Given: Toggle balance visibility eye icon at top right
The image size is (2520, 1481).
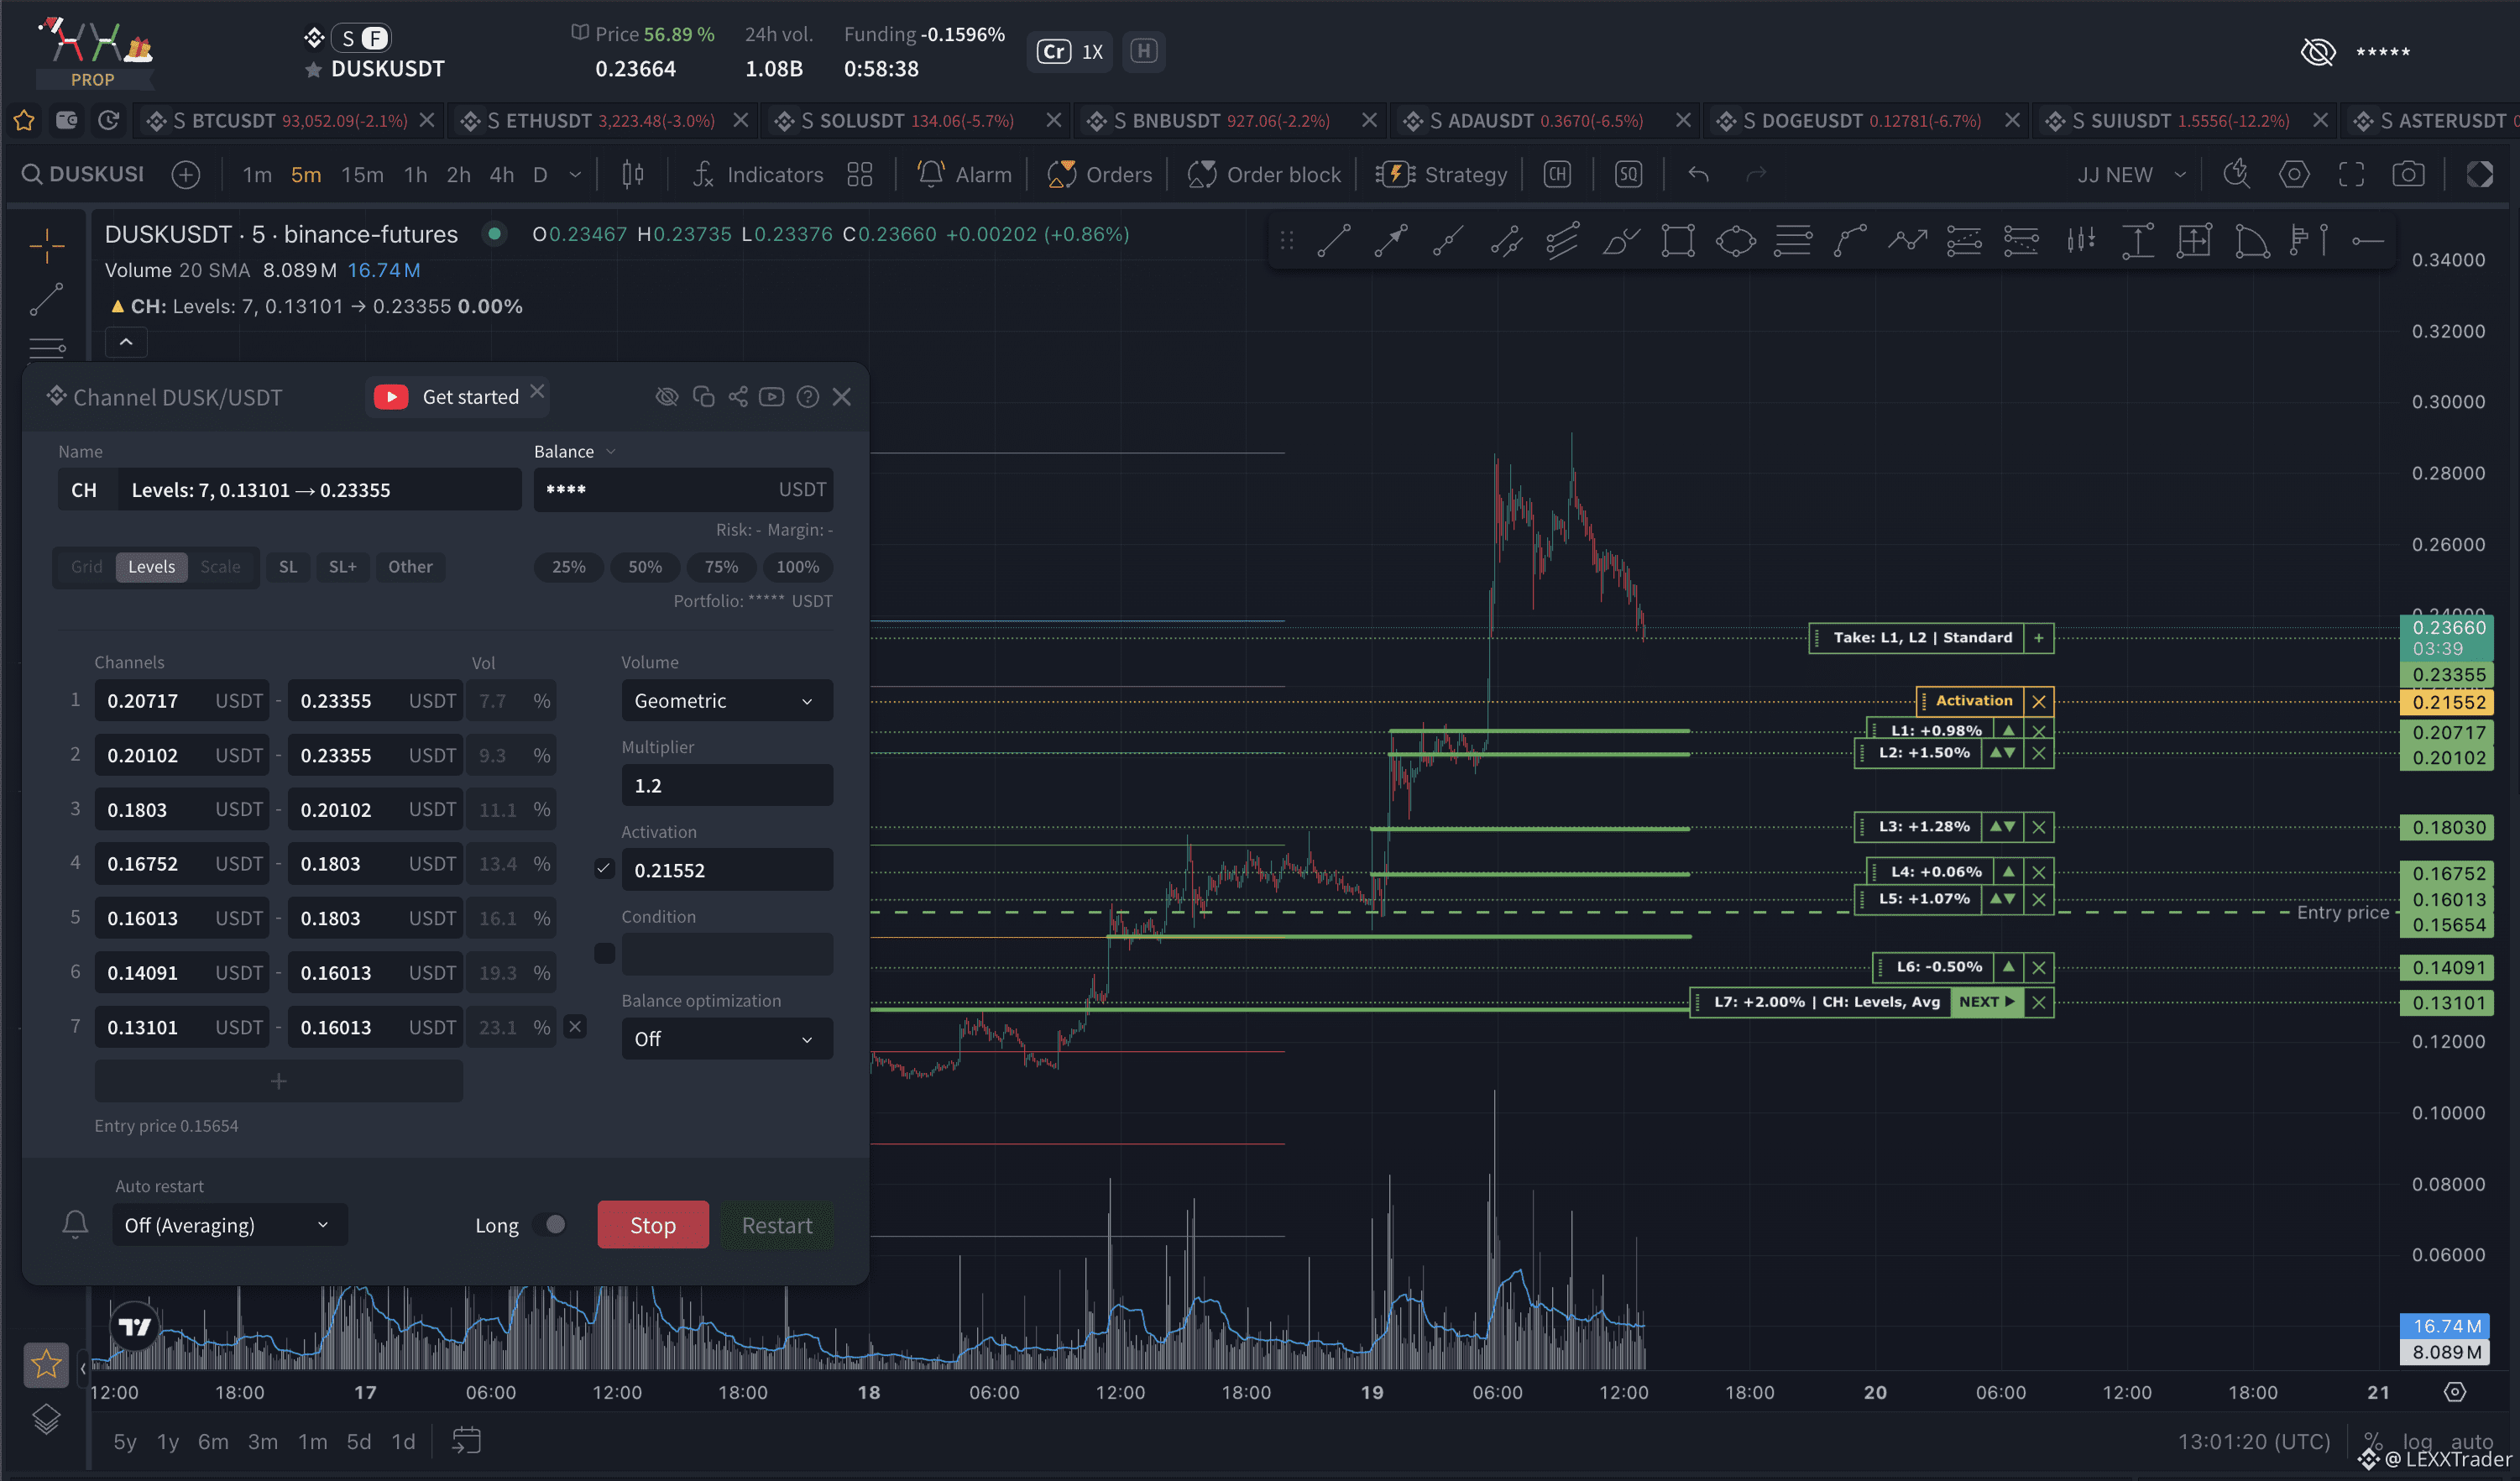Looking at the screenshot, I should click(2317, 52).
